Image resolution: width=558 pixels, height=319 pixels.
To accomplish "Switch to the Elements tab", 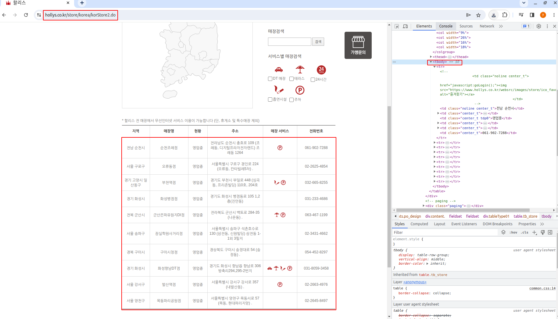I will pos(424,26).
